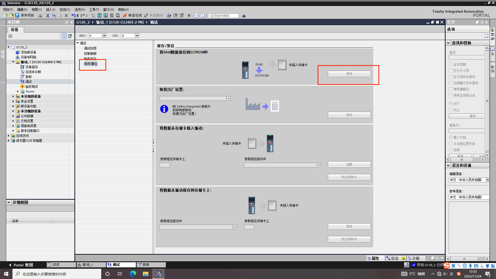Click the cut scissors icon in toolbar
The height and width of the screenshot is (279, 496).
tap(48, 15)
